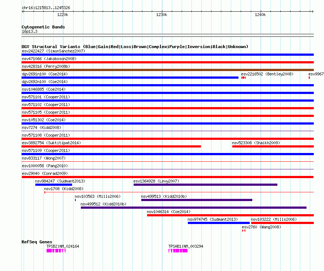Select the nsv523308 (Shaikh2009) label
This screenshot has height=271, width=324.
click(256, 143)
